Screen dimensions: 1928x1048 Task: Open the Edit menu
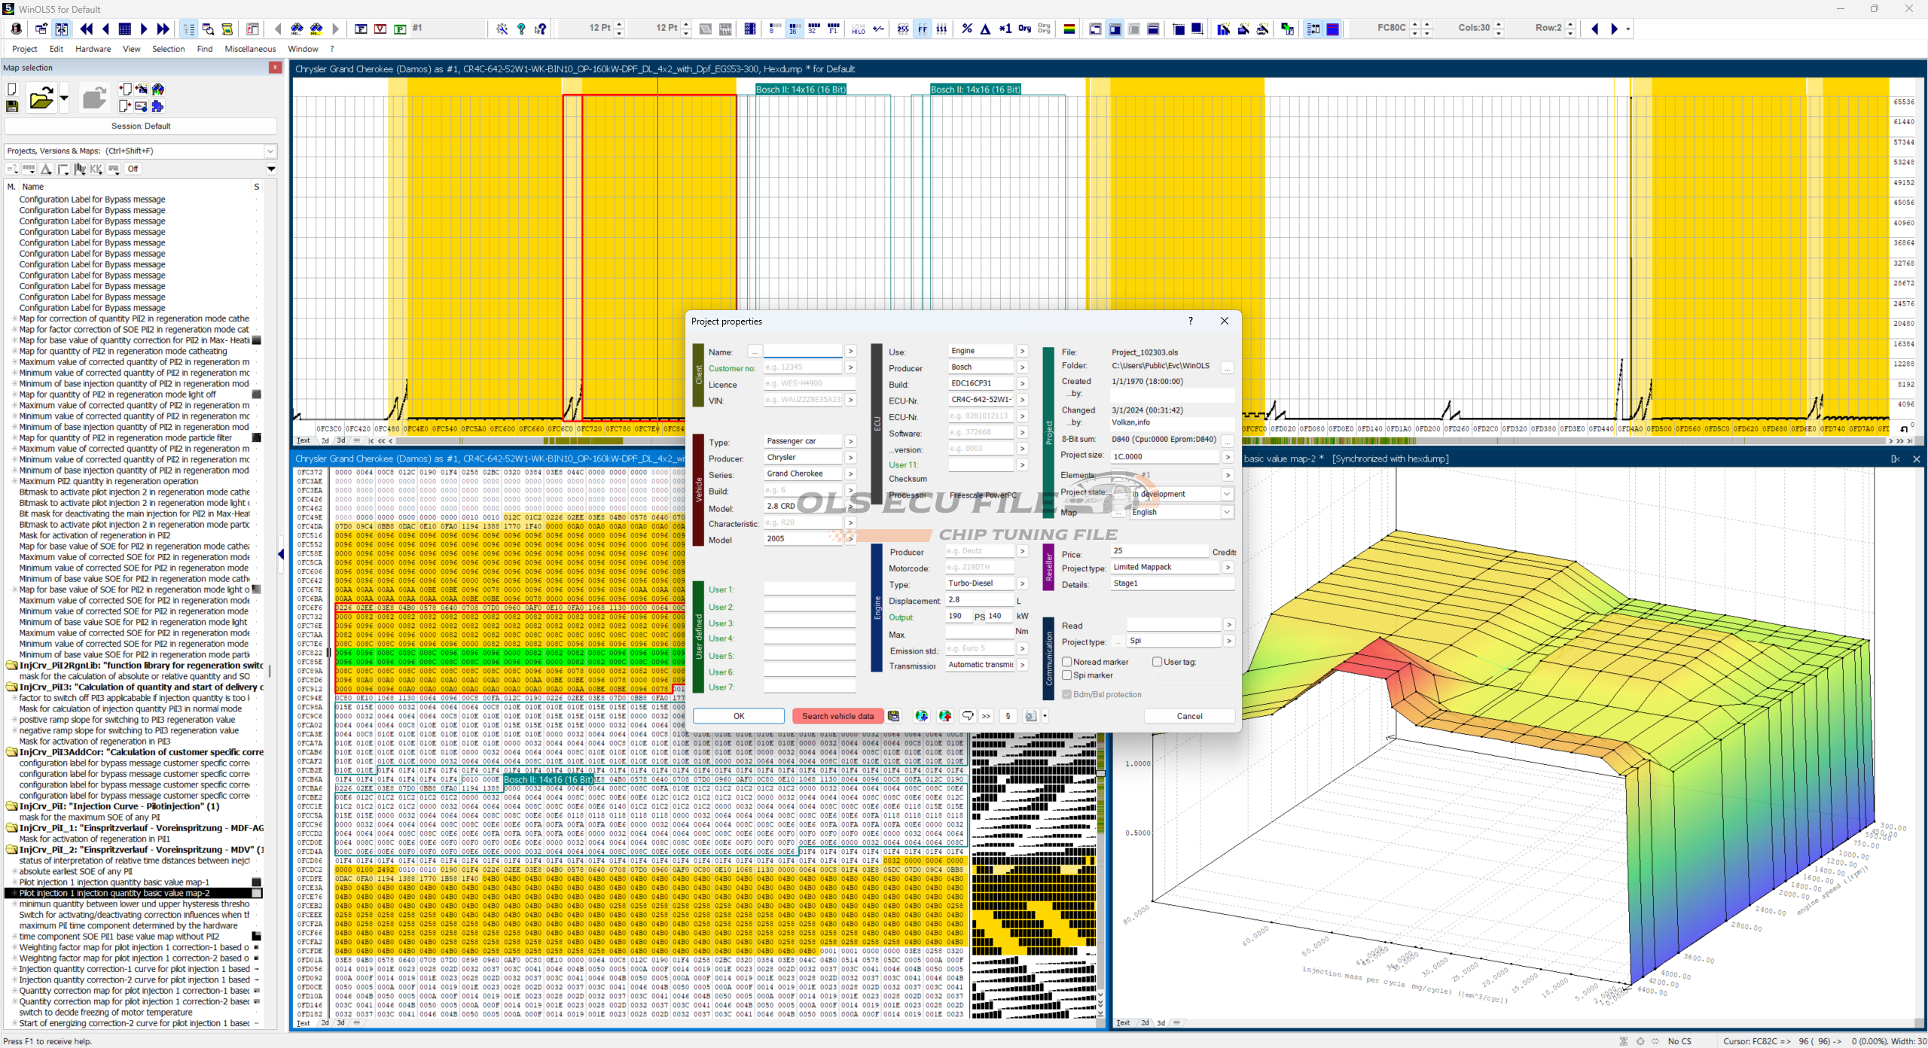tap(56, 49)
